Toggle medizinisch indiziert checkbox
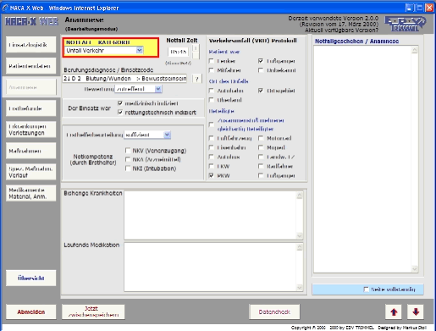 [120, 103]
